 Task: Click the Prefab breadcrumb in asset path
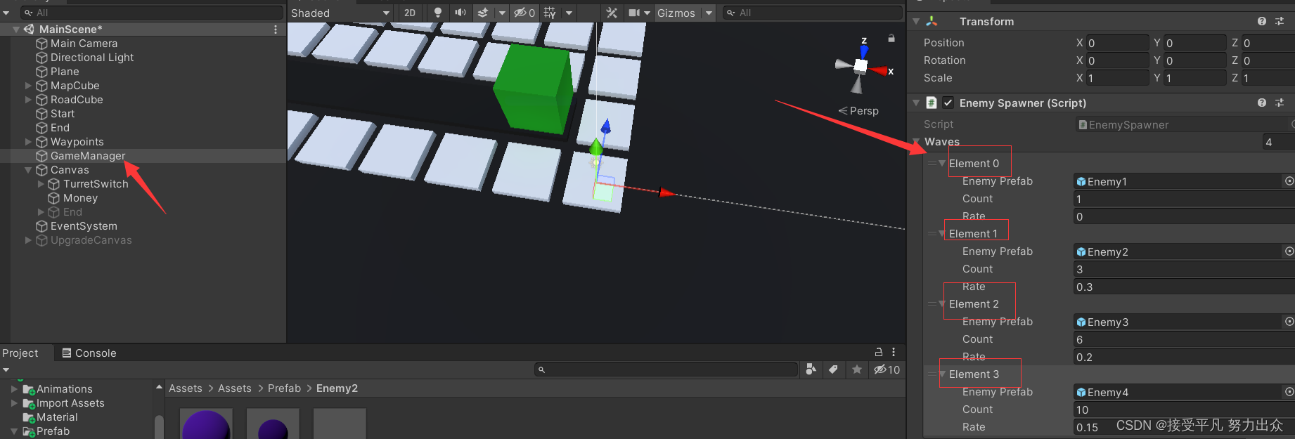tap(284, 388)
